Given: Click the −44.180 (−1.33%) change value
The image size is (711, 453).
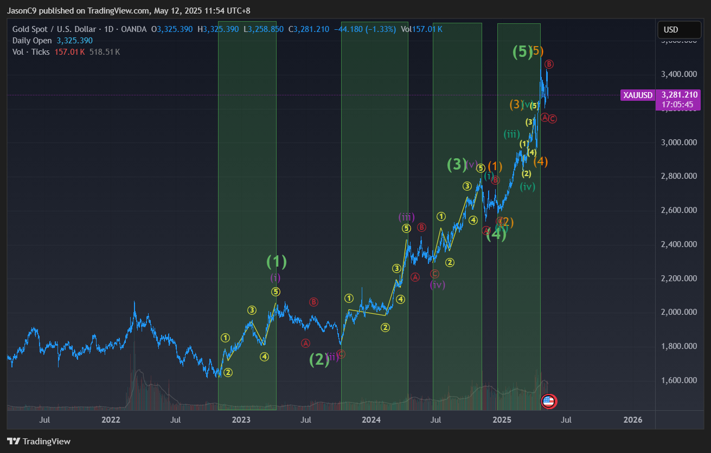Looking at the screenshot, I should 366,29.
